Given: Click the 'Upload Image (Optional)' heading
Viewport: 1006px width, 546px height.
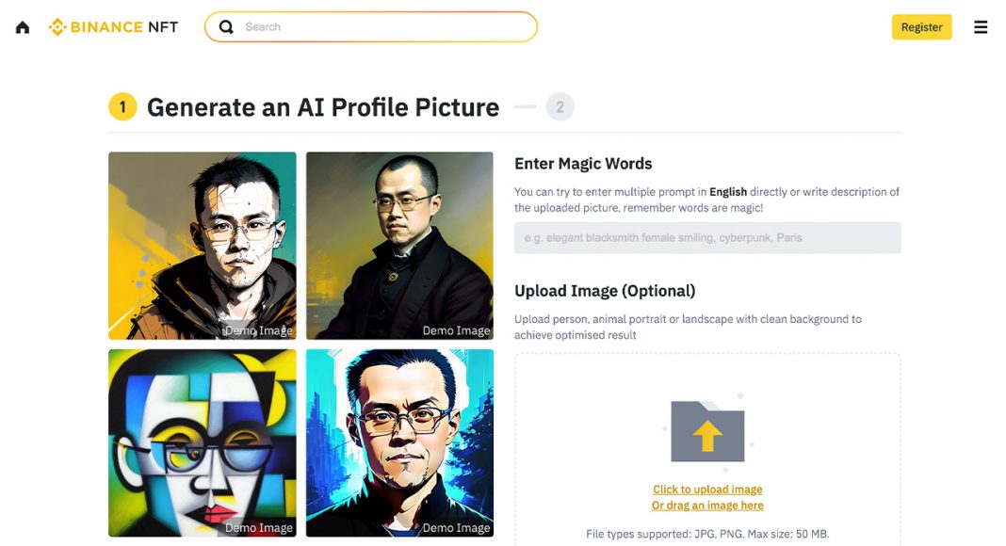Looking at the screenshot, I should (605, 291).
